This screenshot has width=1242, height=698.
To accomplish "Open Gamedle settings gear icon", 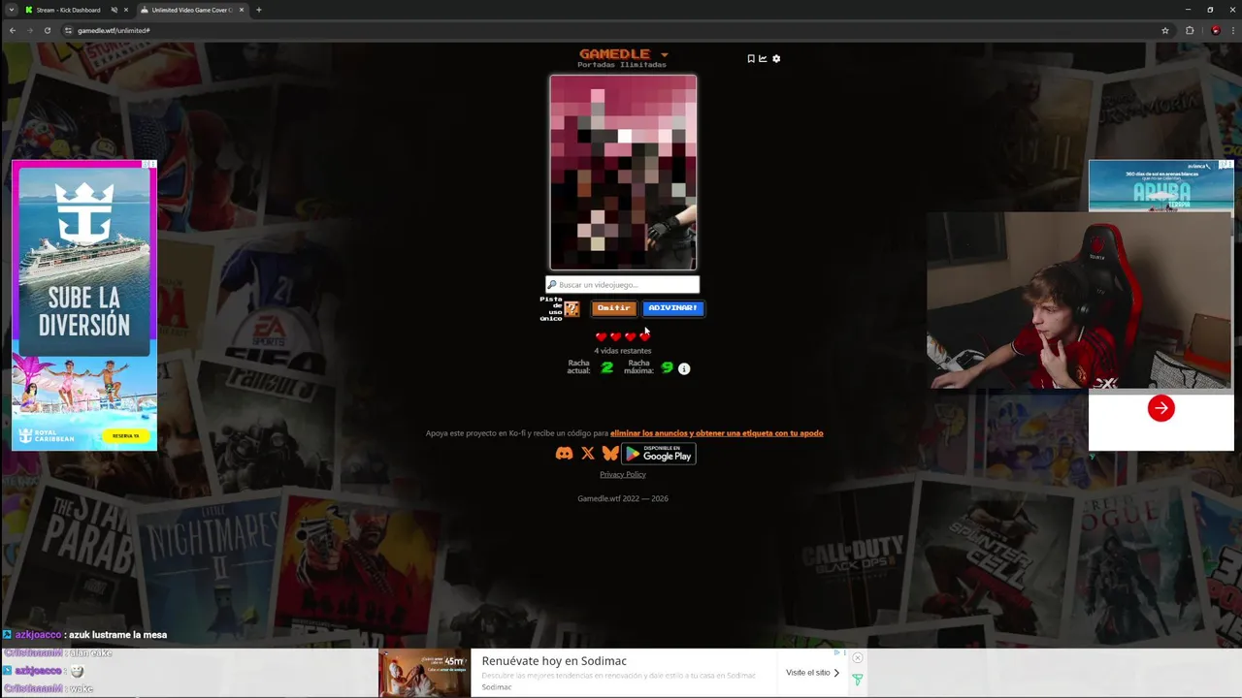I will 776,58.
